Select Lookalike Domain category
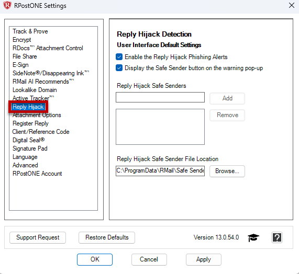The width and height of the screenshot is (299, 274). tap(35, 90)
